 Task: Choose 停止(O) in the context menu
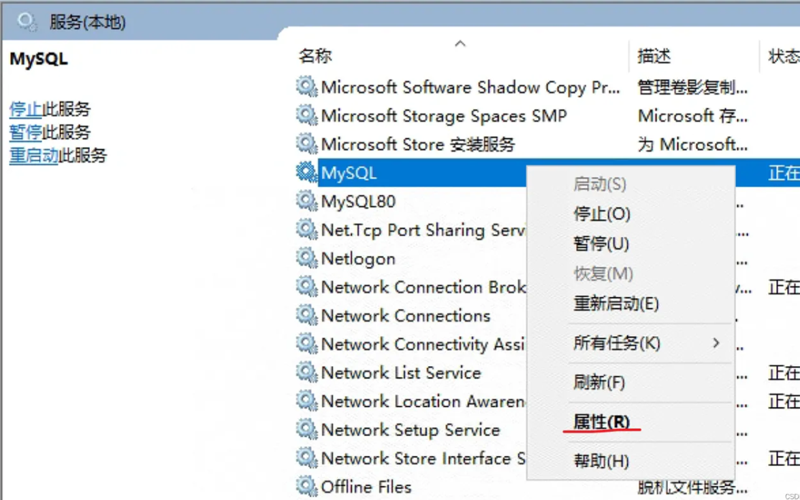click(x=601, y=214)
